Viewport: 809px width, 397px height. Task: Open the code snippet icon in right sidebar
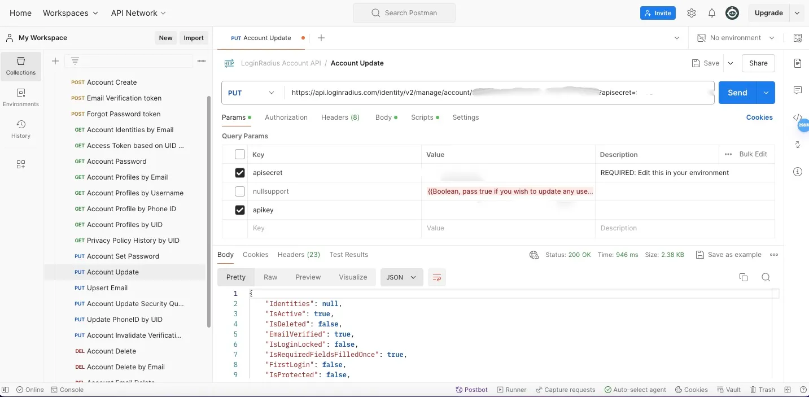(x=798, y=117)
